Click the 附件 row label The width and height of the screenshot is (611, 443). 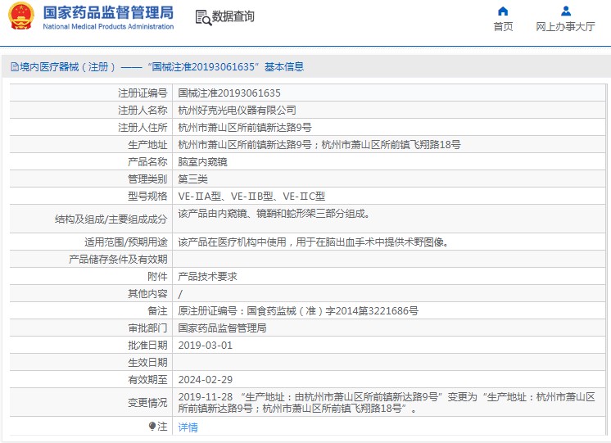click(157, 277)
